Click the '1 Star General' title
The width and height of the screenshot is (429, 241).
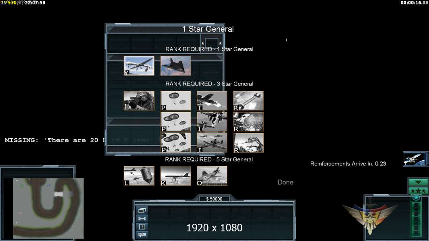pos(208,29)
